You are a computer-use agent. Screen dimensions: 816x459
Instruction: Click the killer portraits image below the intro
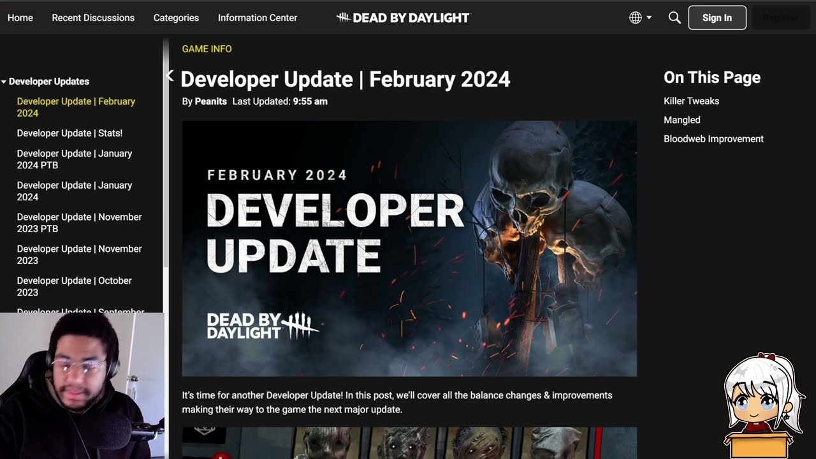click(409, 443)
